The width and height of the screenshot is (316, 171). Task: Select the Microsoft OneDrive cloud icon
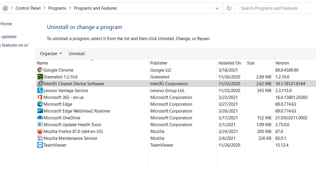40,118
